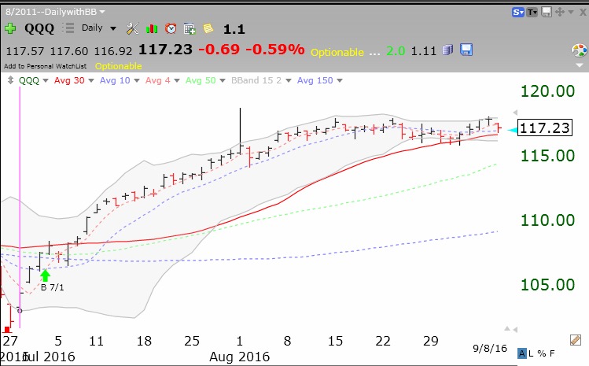589x366 pixels.
Task: Click the small left triangle near bottom of price axis
Action: coord(515,330)
